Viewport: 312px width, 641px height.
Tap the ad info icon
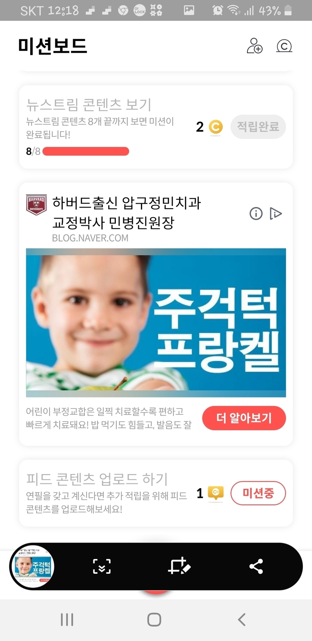pos(256,214)
